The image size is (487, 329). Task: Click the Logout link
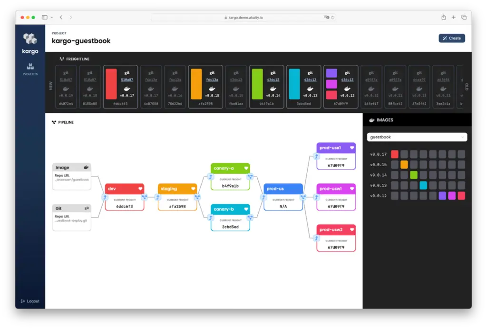coord(30,301)
